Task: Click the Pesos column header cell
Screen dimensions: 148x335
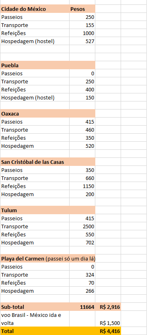Action: pos(82,9)
